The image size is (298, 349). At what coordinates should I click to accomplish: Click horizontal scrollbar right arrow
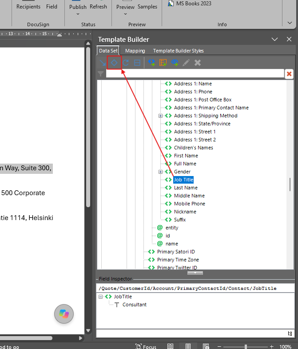pos(80,338)
